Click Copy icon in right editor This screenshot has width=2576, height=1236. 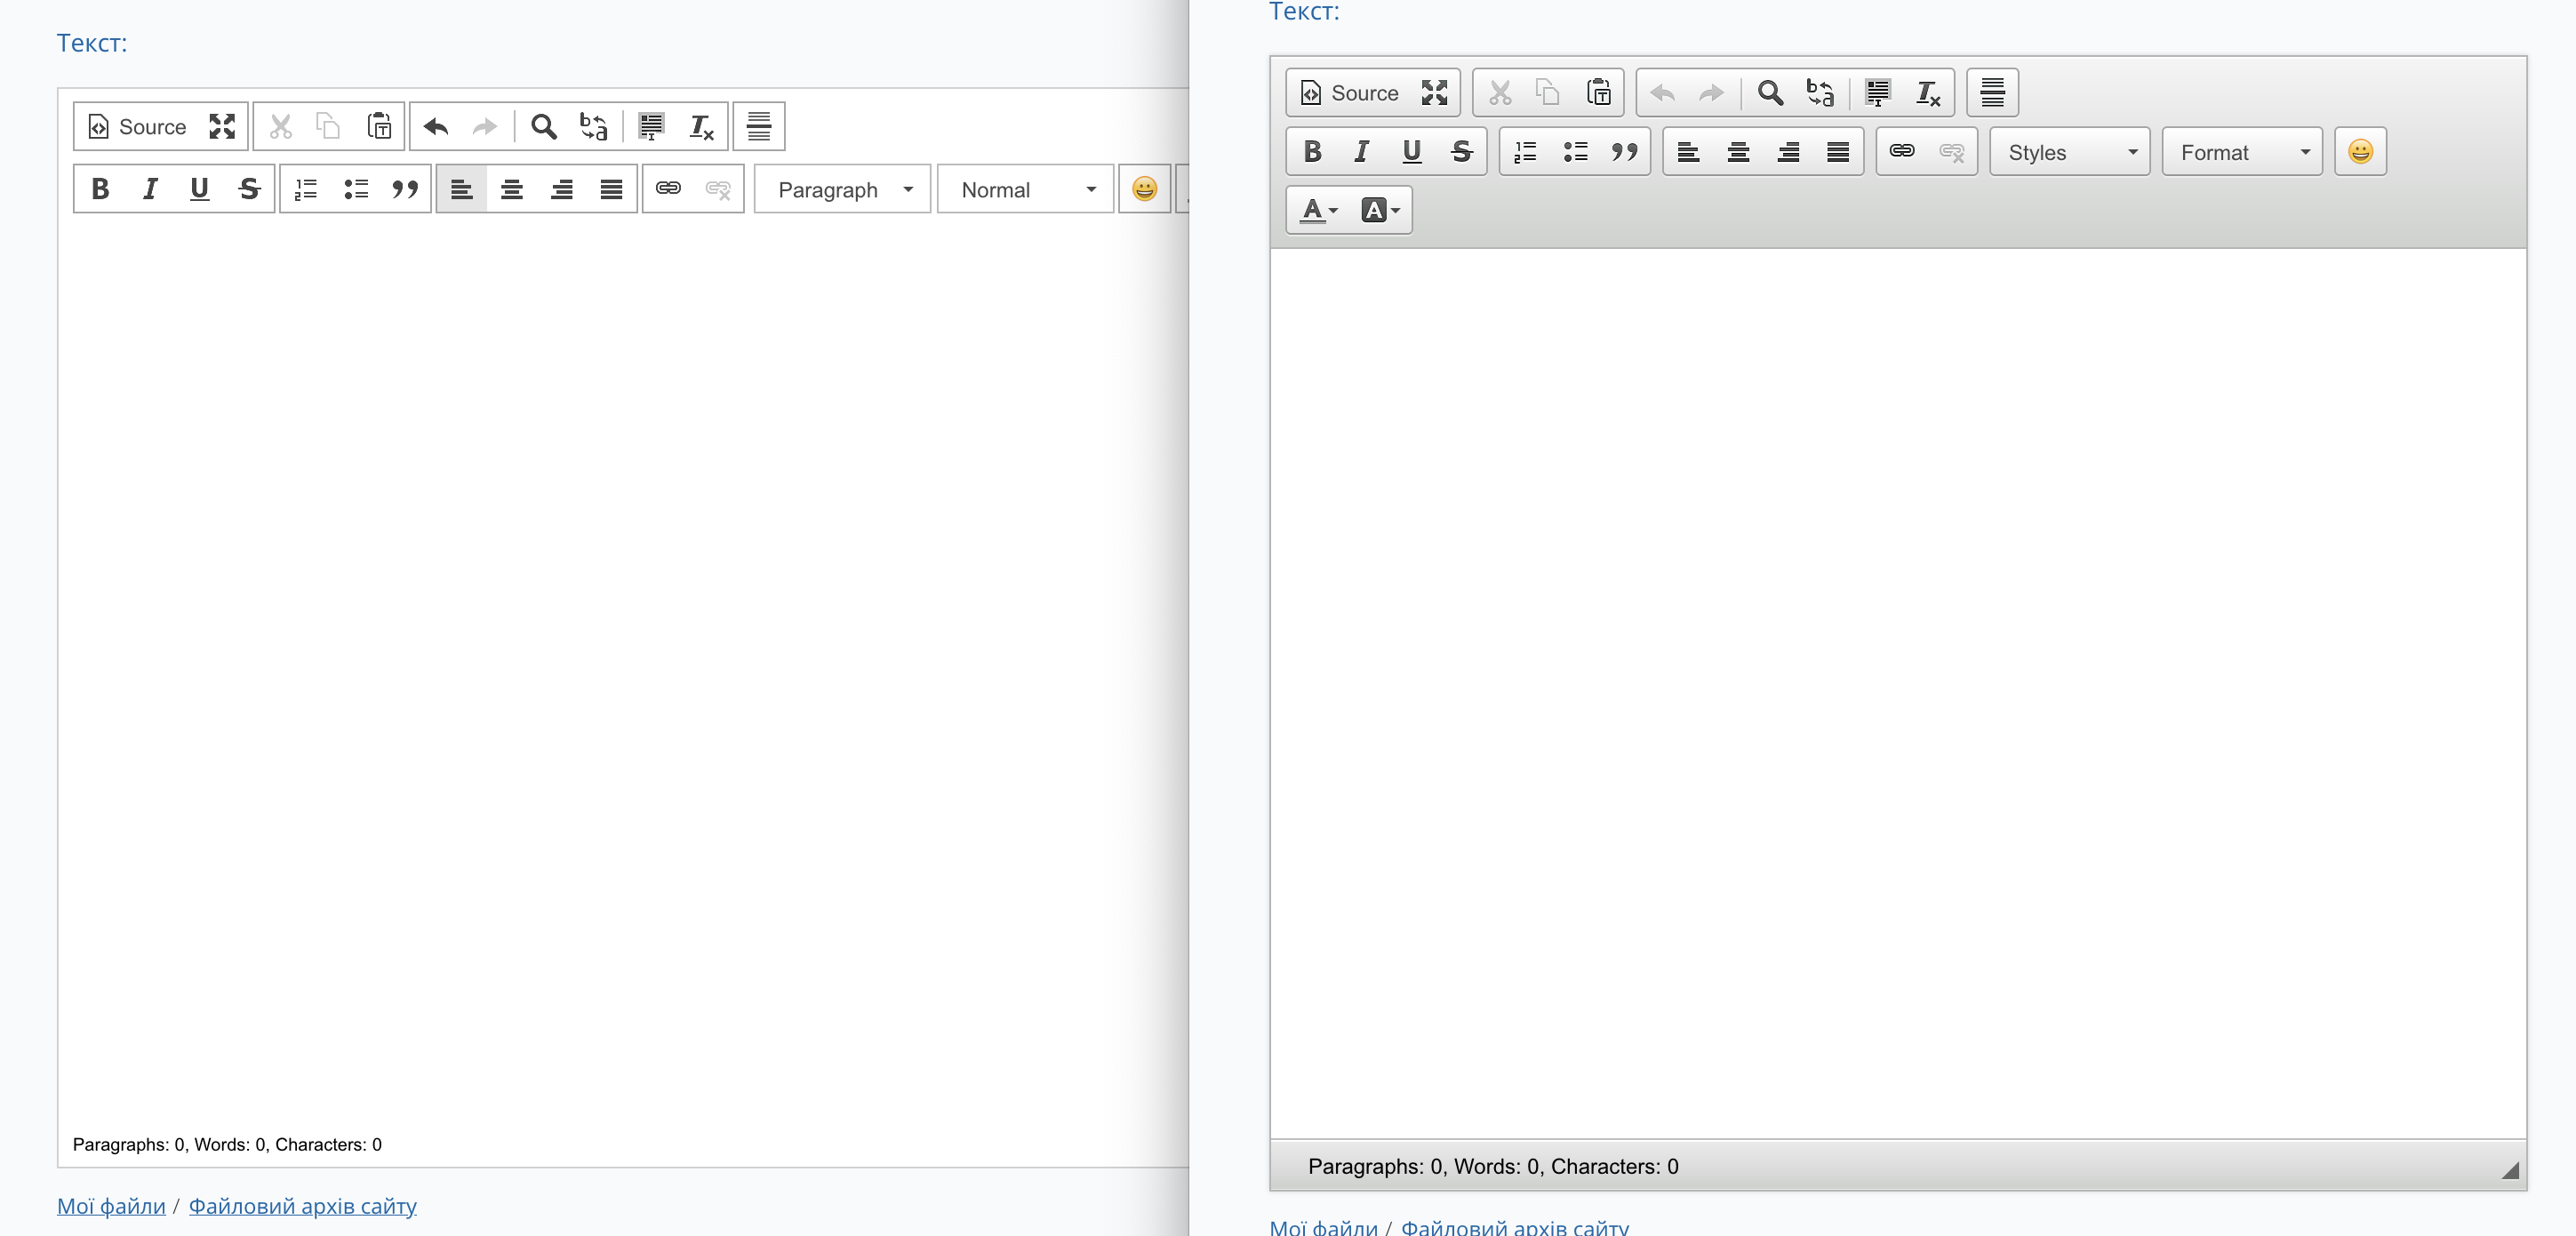coord(1548,93)
